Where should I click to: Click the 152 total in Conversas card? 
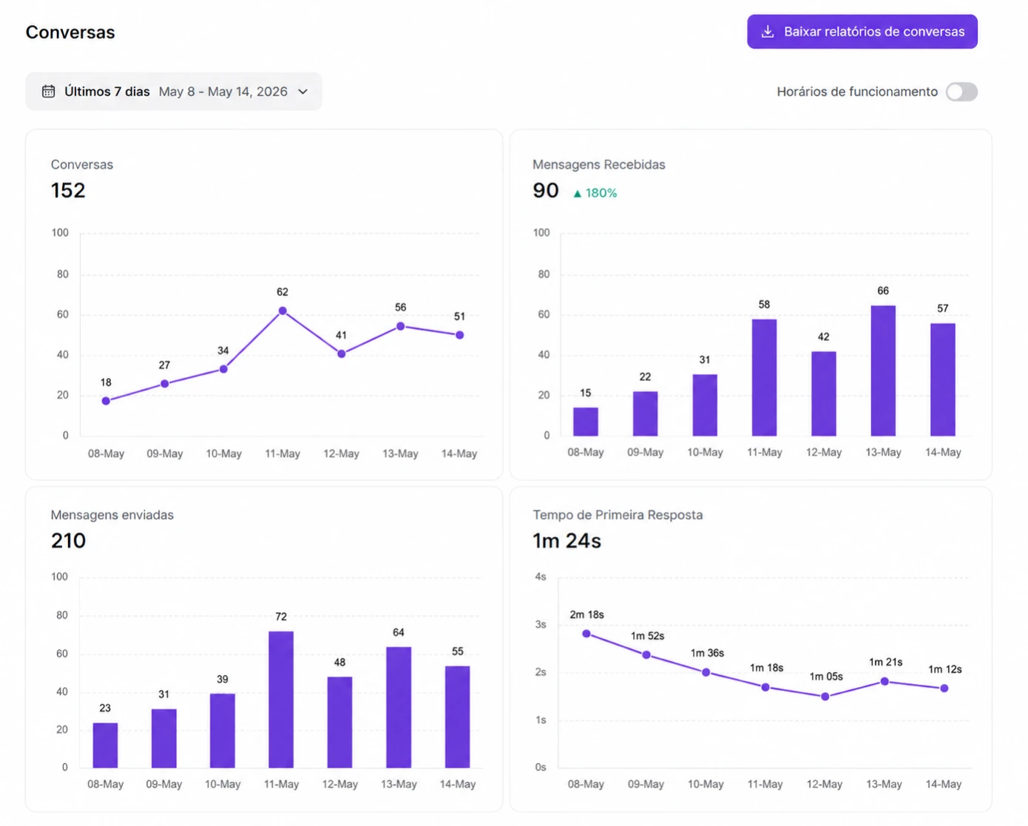[x=68, y=191]
